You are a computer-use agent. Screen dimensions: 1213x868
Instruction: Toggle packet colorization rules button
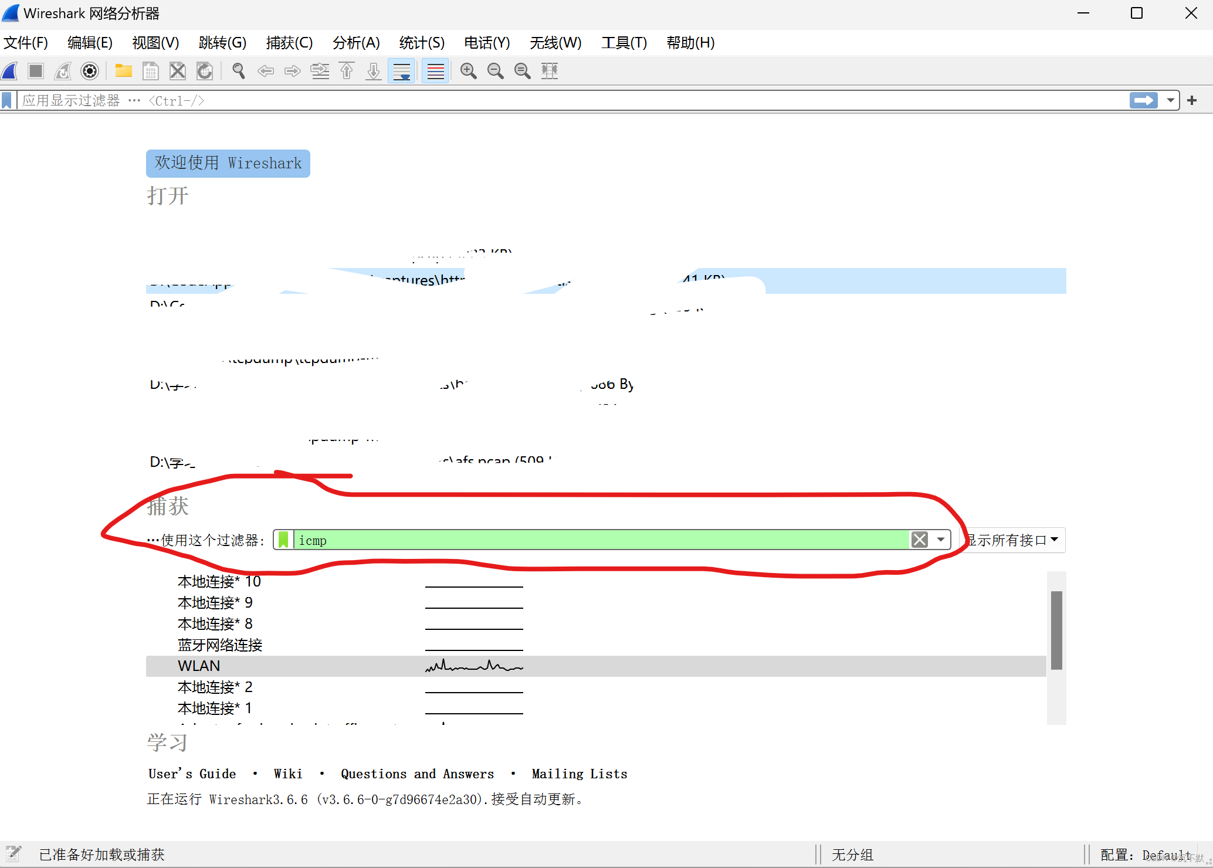click(x=435, y=71)
